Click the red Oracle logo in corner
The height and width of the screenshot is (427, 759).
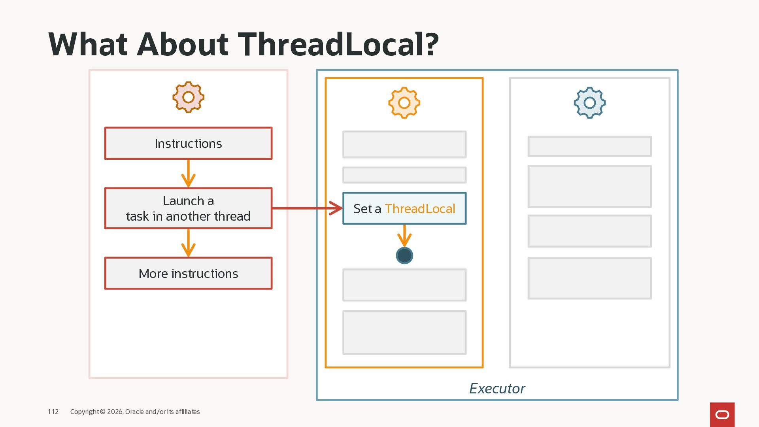[722, 414]
